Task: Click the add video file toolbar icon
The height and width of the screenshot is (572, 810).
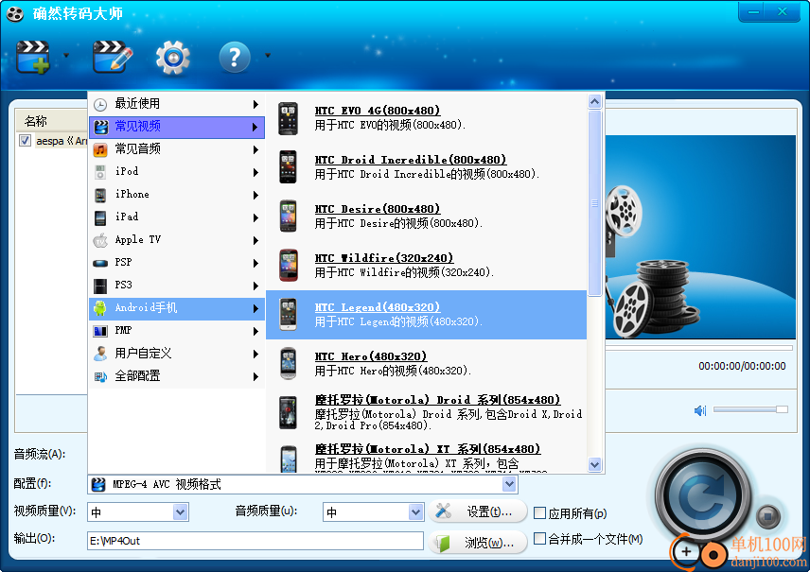Action: [33, 57]
